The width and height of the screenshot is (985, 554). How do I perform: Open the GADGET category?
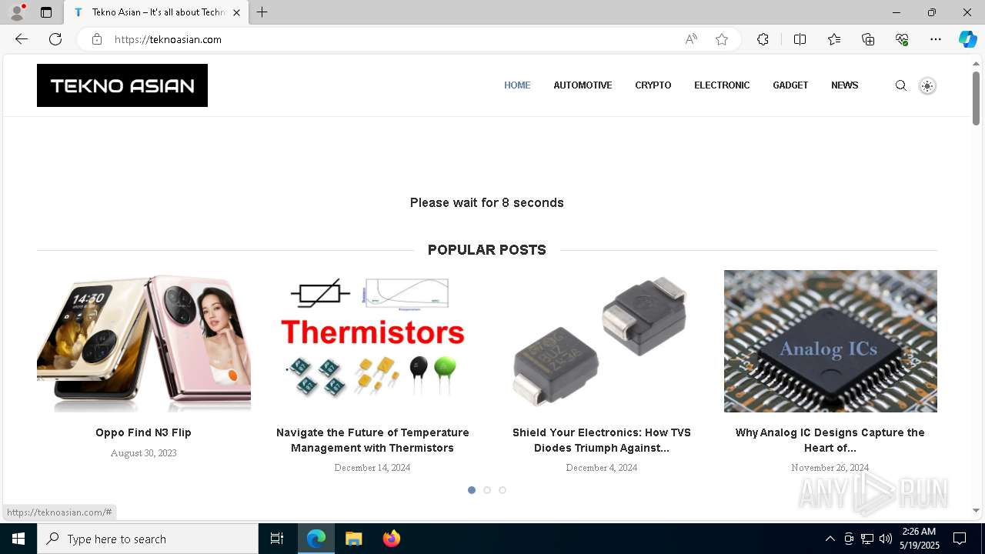coord(790,85)
